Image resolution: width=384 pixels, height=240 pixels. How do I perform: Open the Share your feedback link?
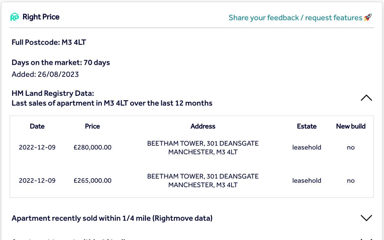[x=295, y=18]
